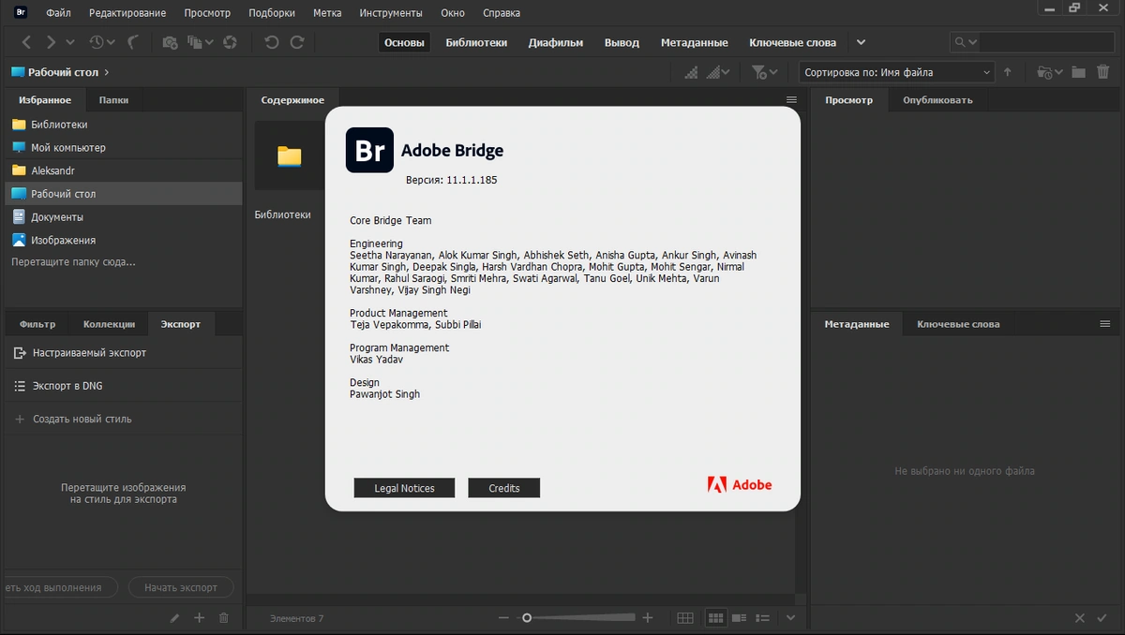Click the search magnifier icon
The height and width of the screenshot is (635, 1125).
960,42
